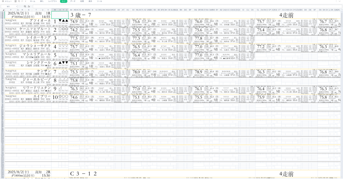The height and width of the screenshot is (179, 343).
Task: Click the ダ1400m(右回り) course cell
Action: click(x=22, y=176)
